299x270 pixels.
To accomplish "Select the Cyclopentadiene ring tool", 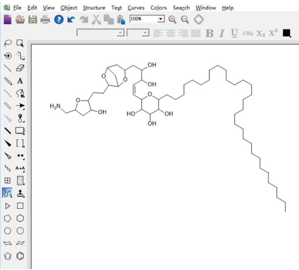I will tap(8, 256).
